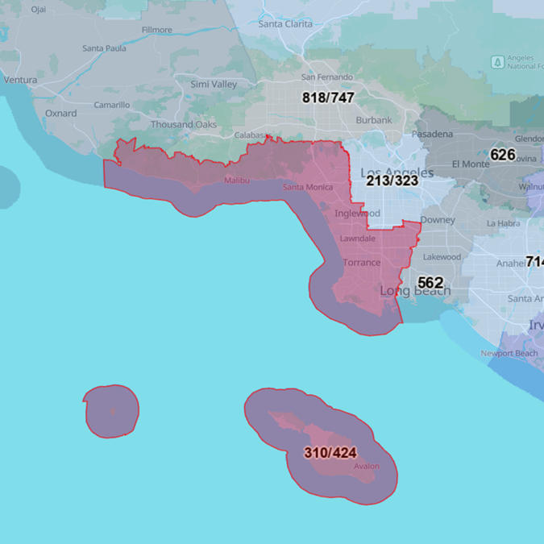The width and height of the screenshot is (544, 544).
Task: Select the 310/424 area code label
Action: click(330, 453)
